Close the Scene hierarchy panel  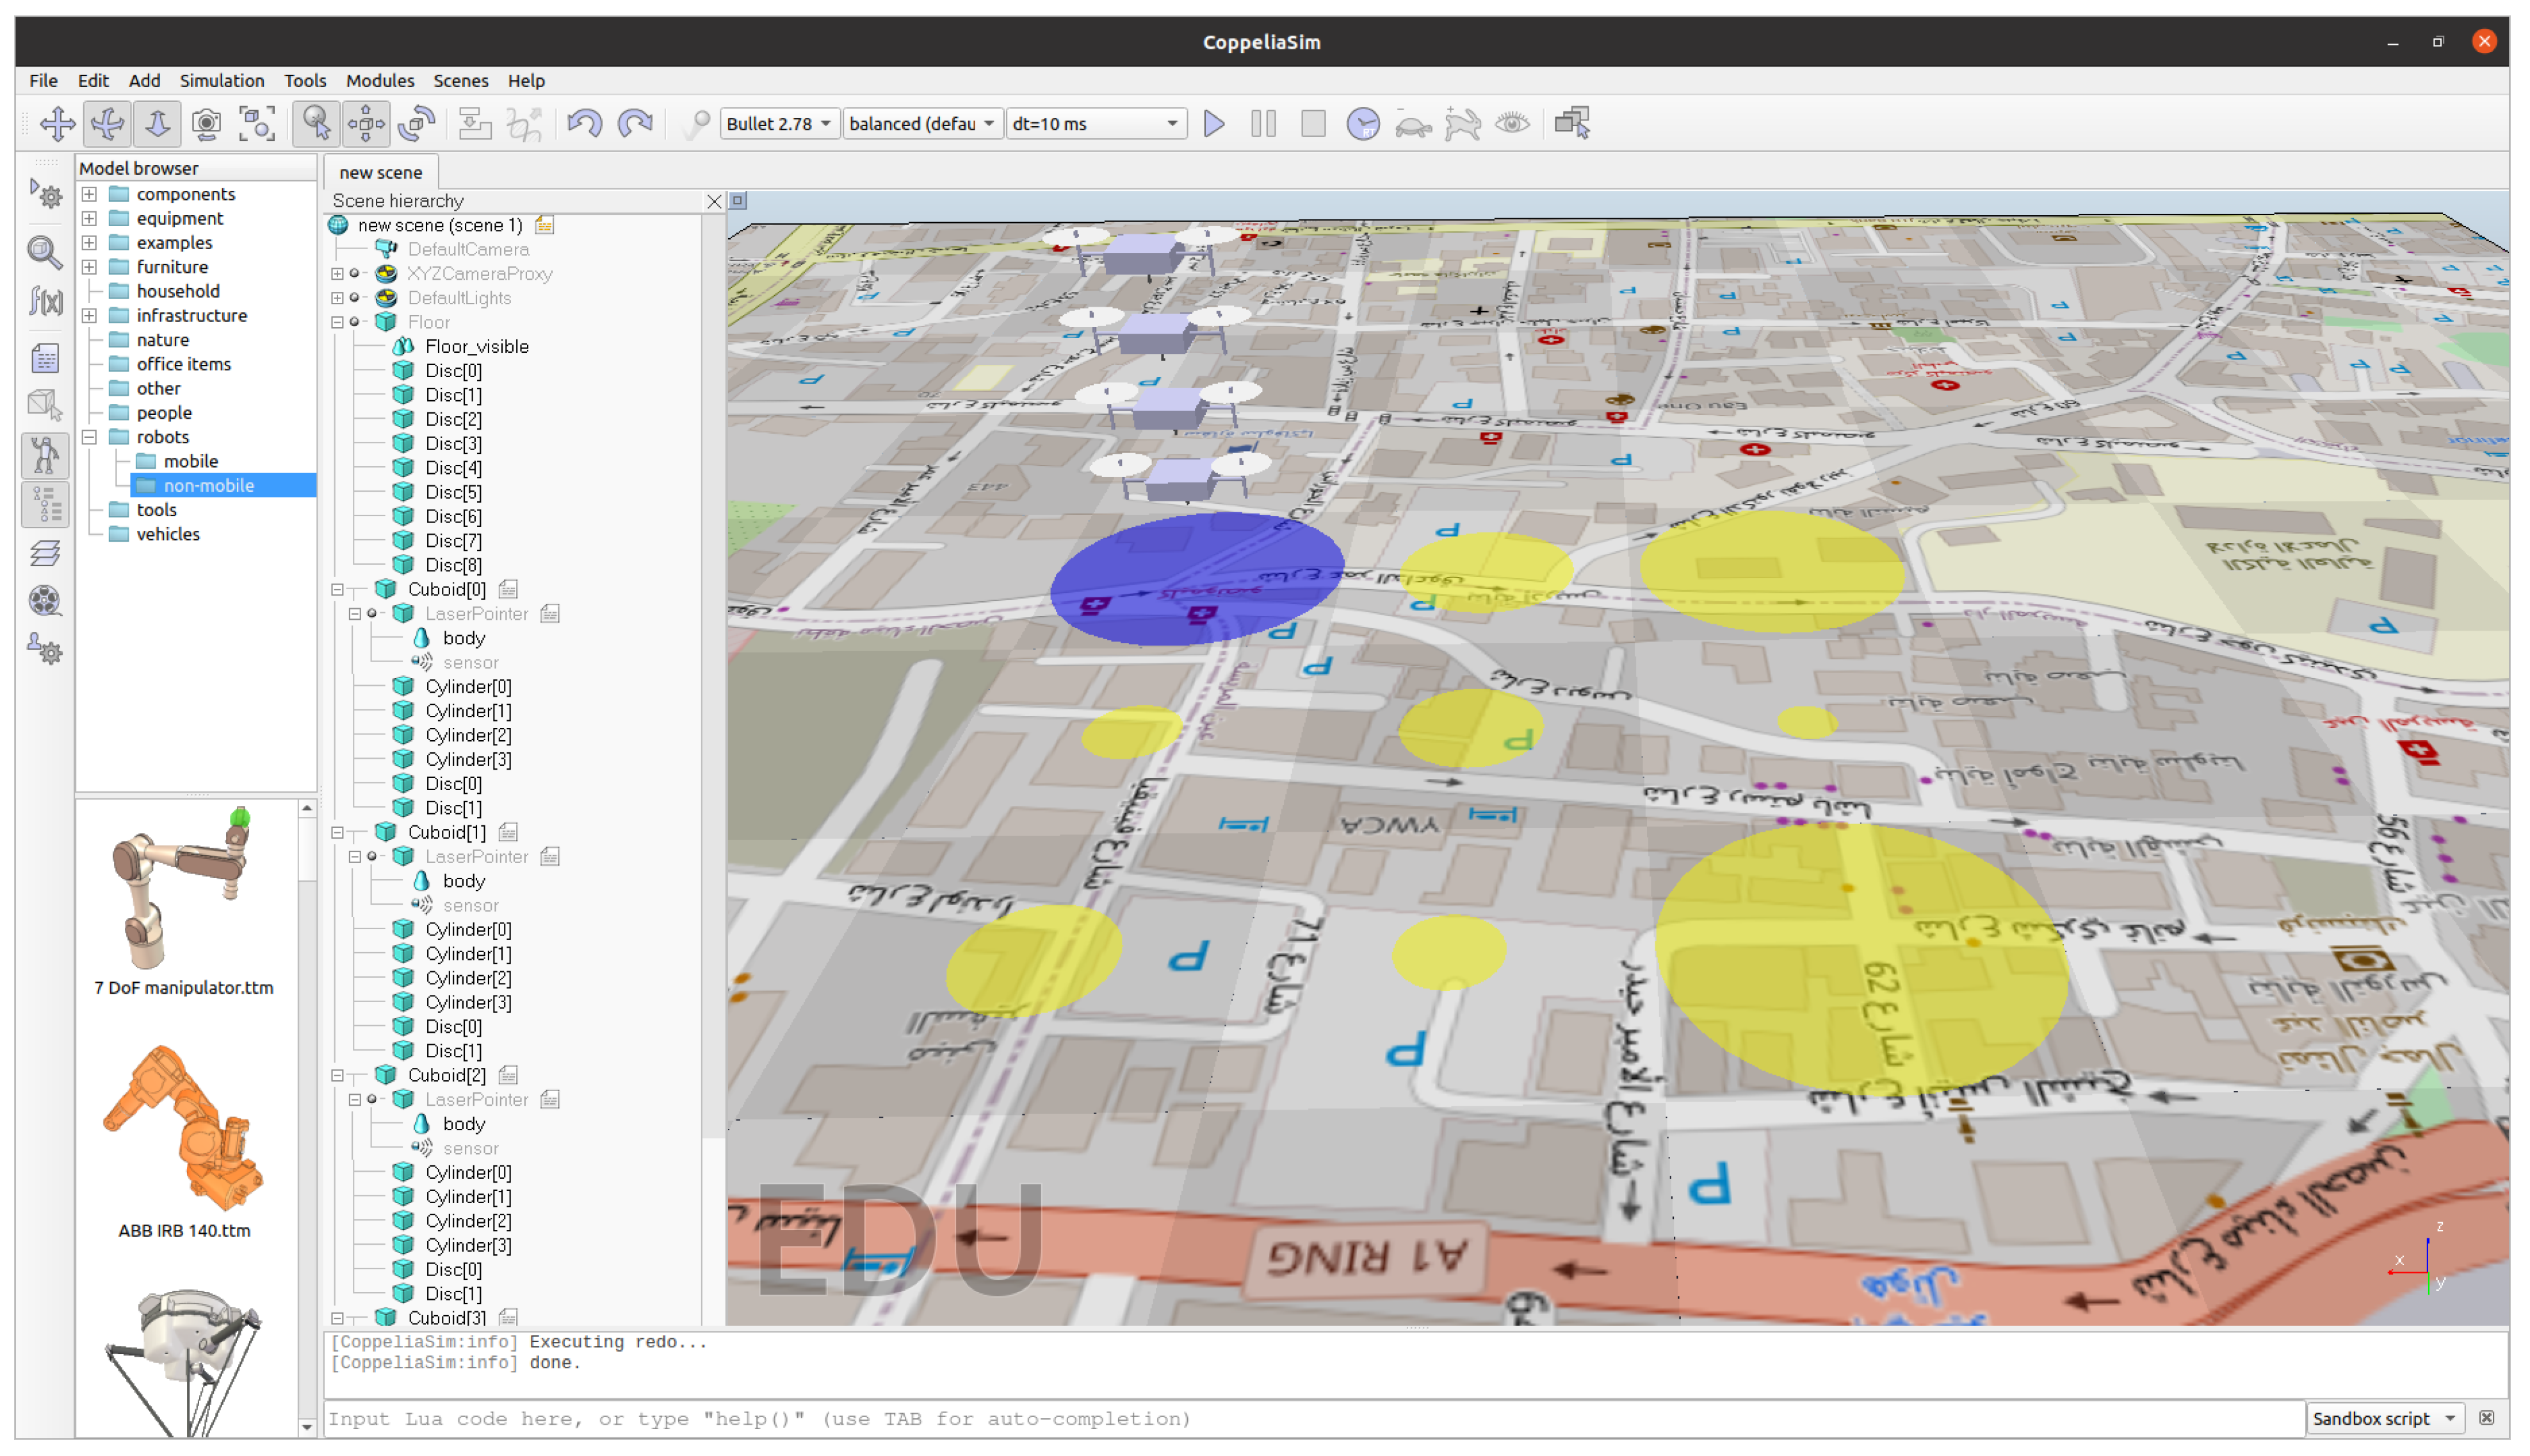pyautogui.click(x=714, y=201)
